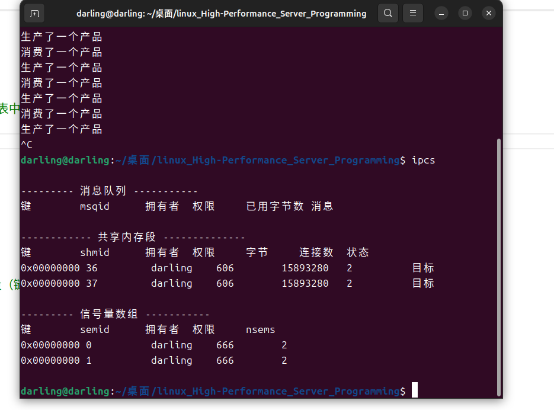
Task: Click the bottom darling@darling prompt
Action: (65, 391)
